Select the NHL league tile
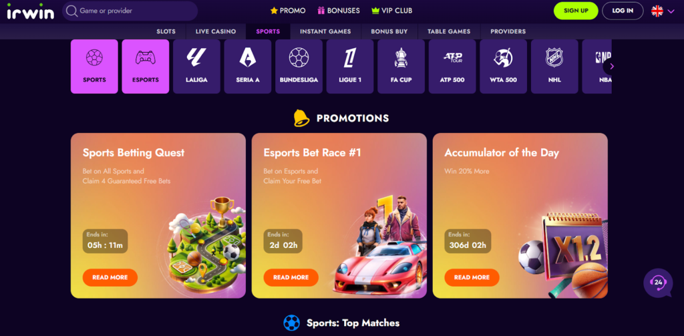684x336 pixels. (554, 66)
